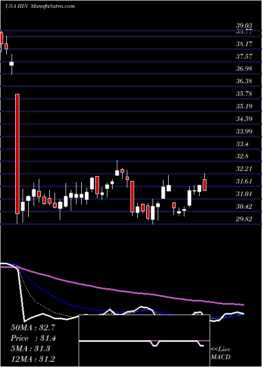262x367 pixels.
Task: Click the Price : 31.4 readout
Action: pyautogui.click(x=33, y=338)
